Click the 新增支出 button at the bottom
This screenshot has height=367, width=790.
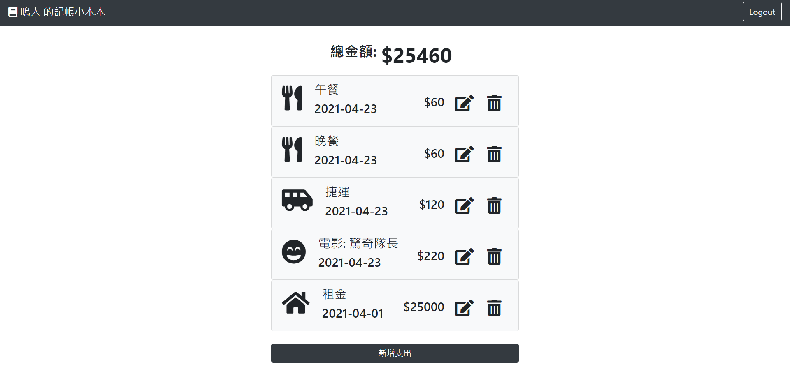(395, 353)
